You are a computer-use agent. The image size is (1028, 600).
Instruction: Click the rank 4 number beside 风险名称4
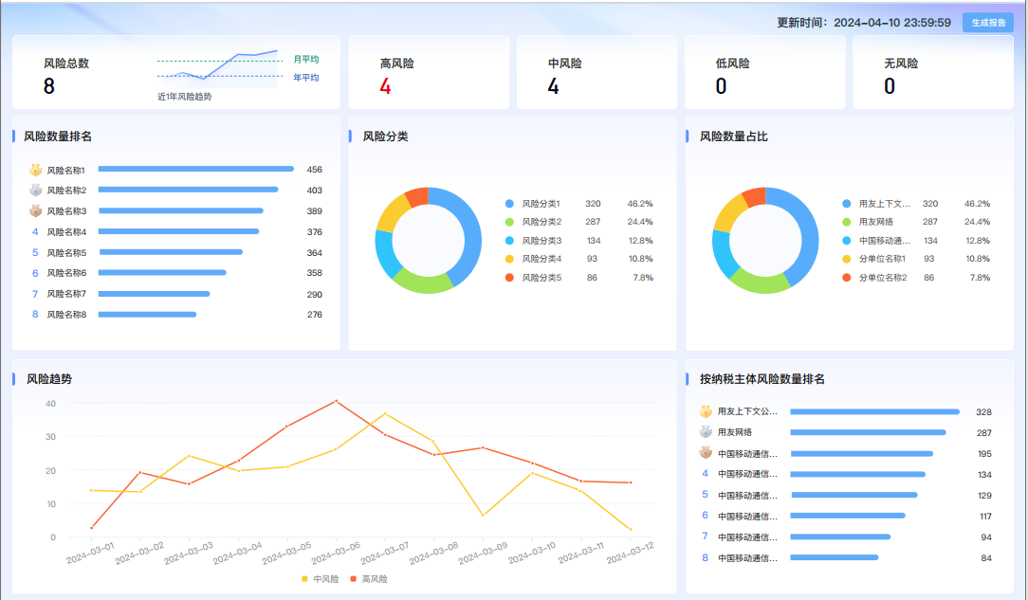(x=35, y=231)
